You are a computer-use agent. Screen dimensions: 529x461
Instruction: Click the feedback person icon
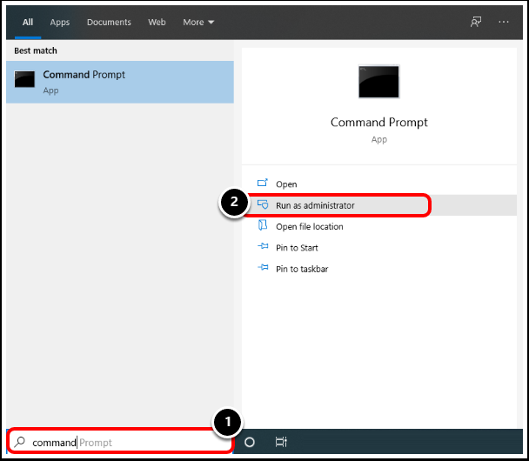[x=476, y=23]
